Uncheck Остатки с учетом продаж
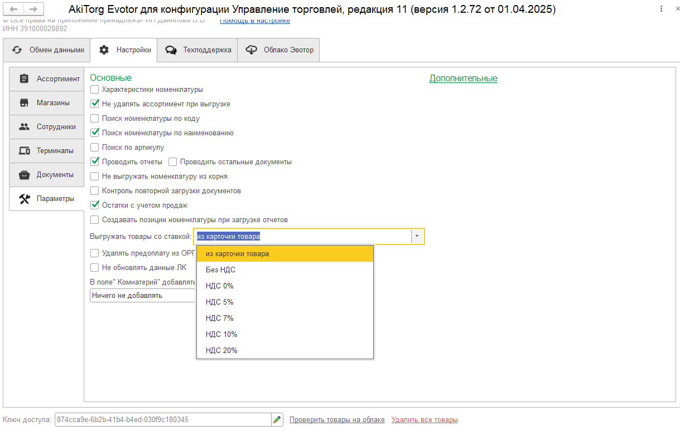The height and width of the screenshot is (431, 680). click(95, 205)
